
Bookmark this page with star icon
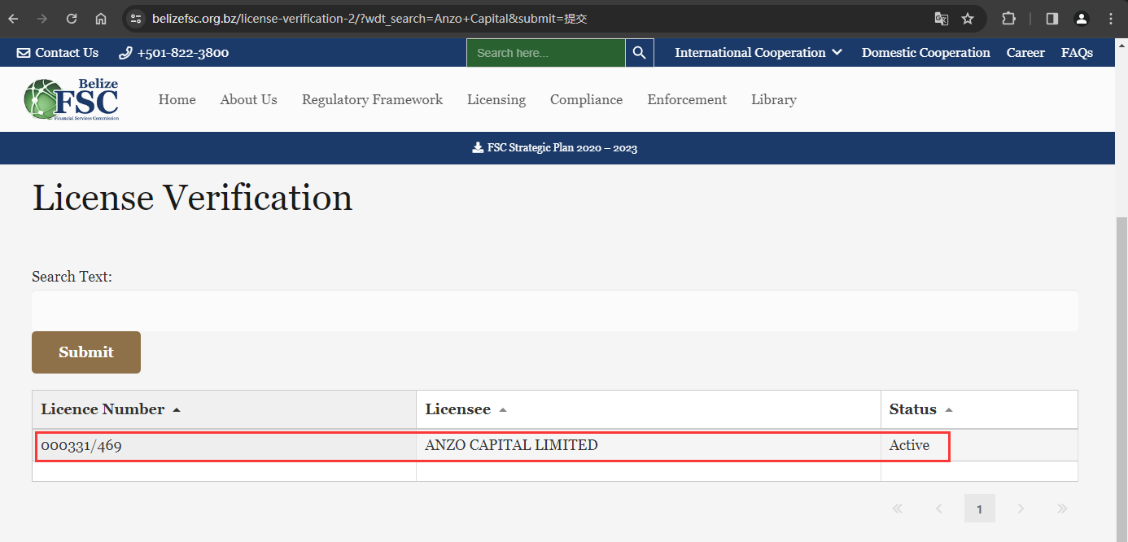coord(968,18)
